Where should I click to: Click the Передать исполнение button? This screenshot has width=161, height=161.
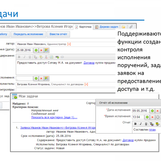tap(28, 34)
